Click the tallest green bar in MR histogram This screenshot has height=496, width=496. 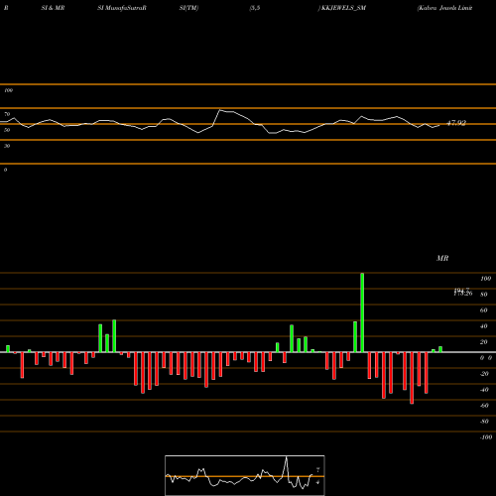(362, 312)
